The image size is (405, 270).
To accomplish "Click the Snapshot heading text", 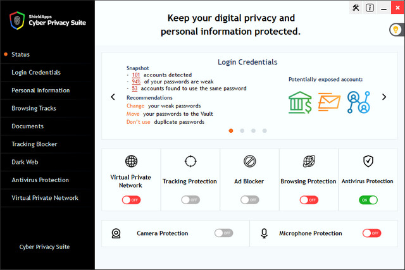I will (138, 68).
